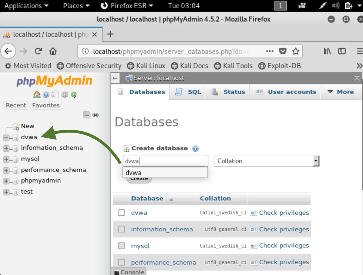Switch to the Databases tab

coord(141,92)
